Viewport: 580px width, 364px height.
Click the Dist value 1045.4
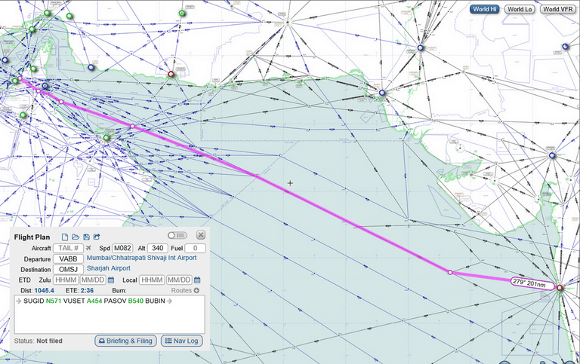[44, 291]
